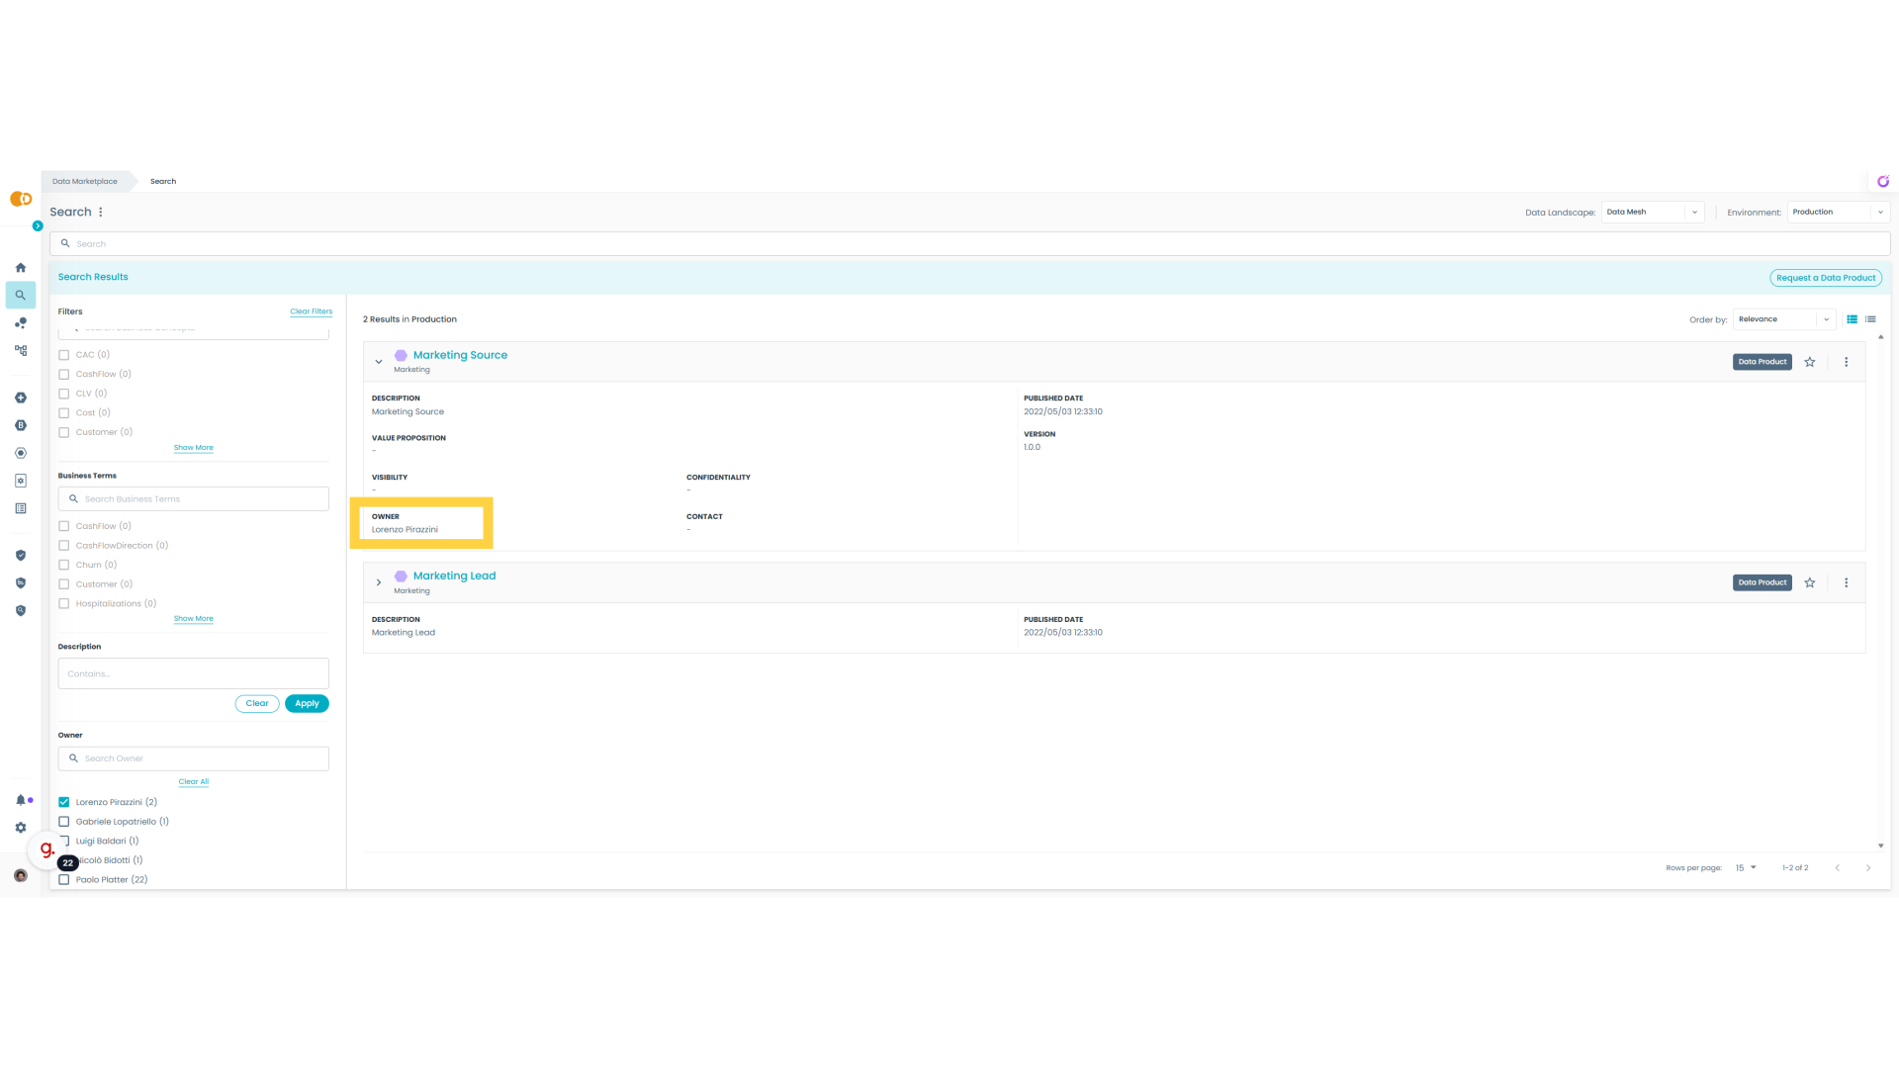This screenshot has width=1899, height=1068.
Task: Collapse the Marketing Source result
Action: click(x=379, y=362)
